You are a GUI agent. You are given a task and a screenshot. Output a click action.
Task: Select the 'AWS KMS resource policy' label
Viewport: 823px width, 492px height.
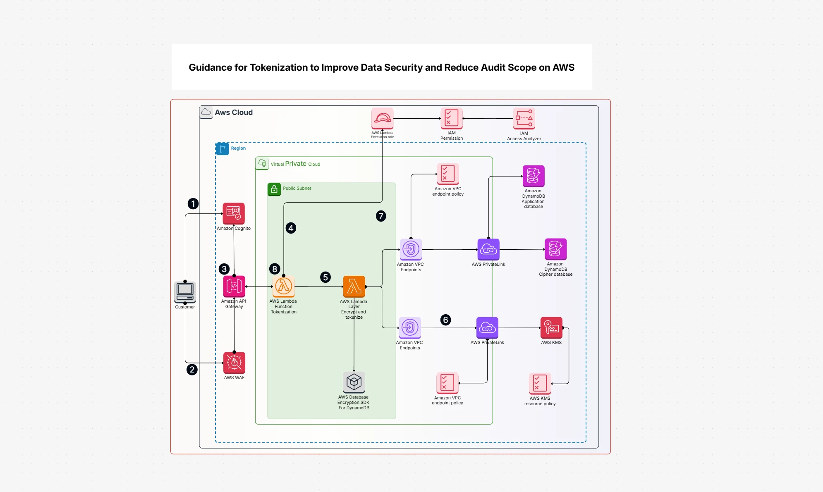(540, 401)
